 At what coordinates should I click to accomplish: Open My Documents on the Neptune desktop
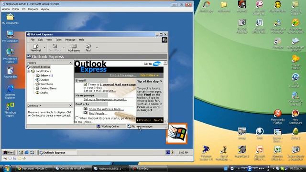10,17
